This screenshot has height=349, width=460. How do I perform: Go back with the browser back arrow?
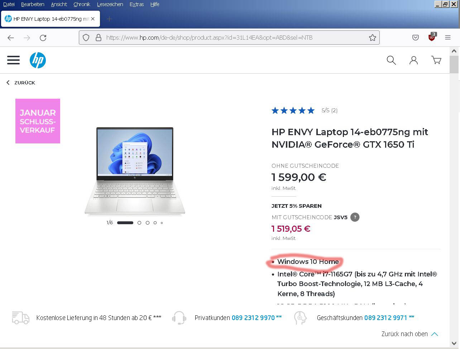[x=11, y=38]
